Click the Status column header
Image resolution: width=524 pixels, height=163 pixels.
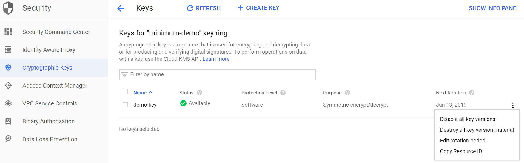[186, 93]
